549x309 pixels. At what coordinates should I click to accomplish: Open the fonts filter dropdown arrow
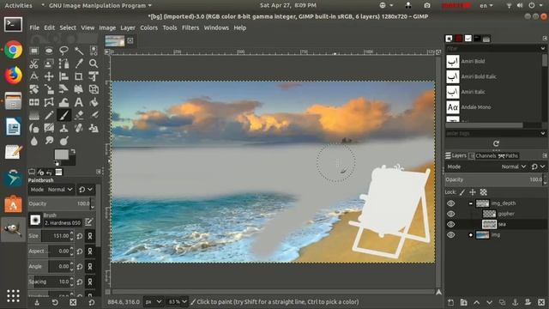(x=543, y=48)
